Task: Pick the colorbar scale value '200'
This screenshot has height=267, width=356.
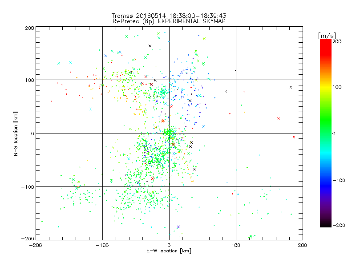Action: (337, 41)
